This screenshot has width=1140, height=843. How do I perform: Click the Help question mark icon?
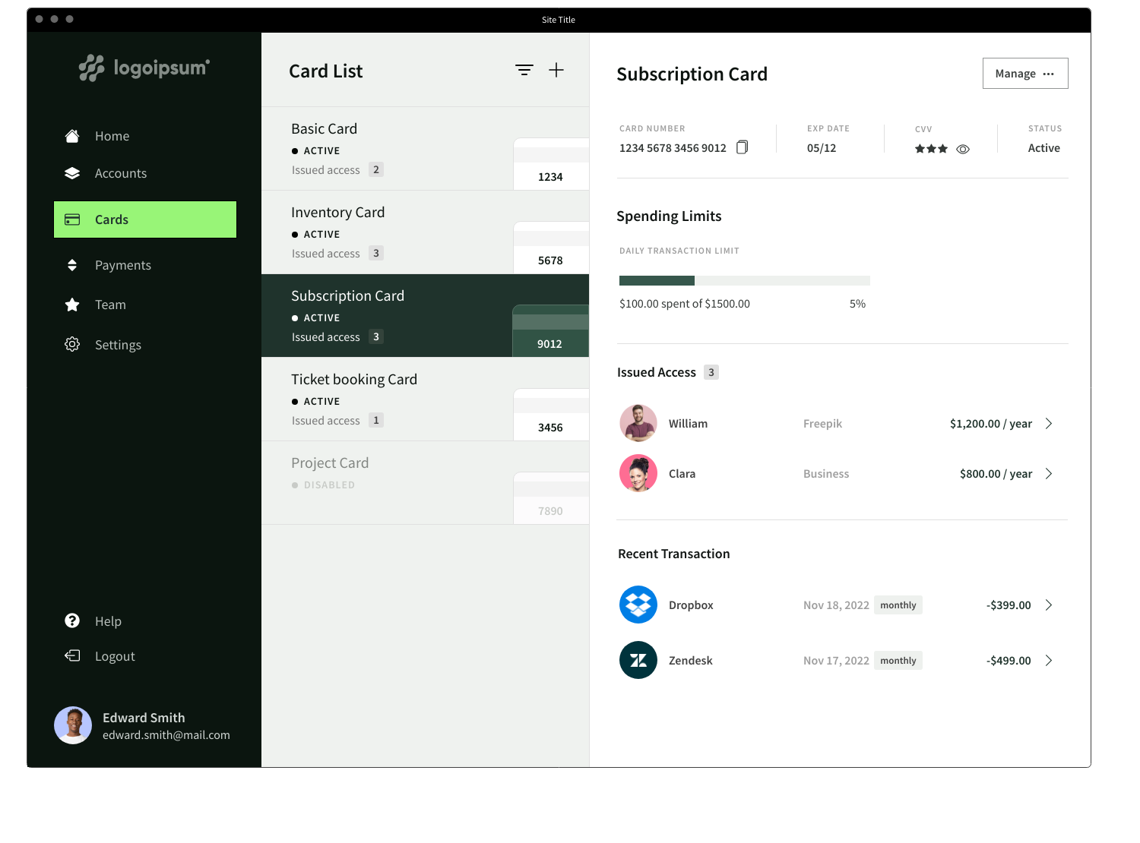coord(72,620)
